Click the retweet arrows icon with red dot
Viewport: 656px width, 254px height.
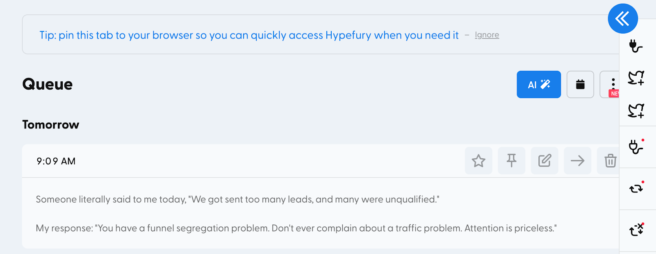(x=636, y=188)
